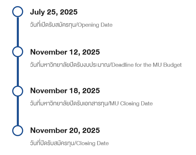Click the circle marker beside July 25, 2025
Image resolution: width=196 pixels, height=155 pixels.
[x=18, y=12]
